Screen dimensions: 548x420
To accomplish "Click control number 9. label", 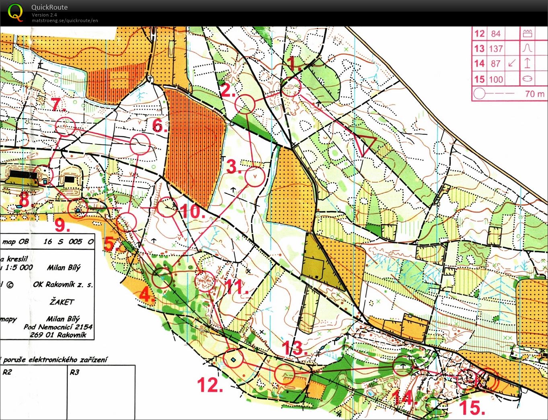I will point(62,224).
